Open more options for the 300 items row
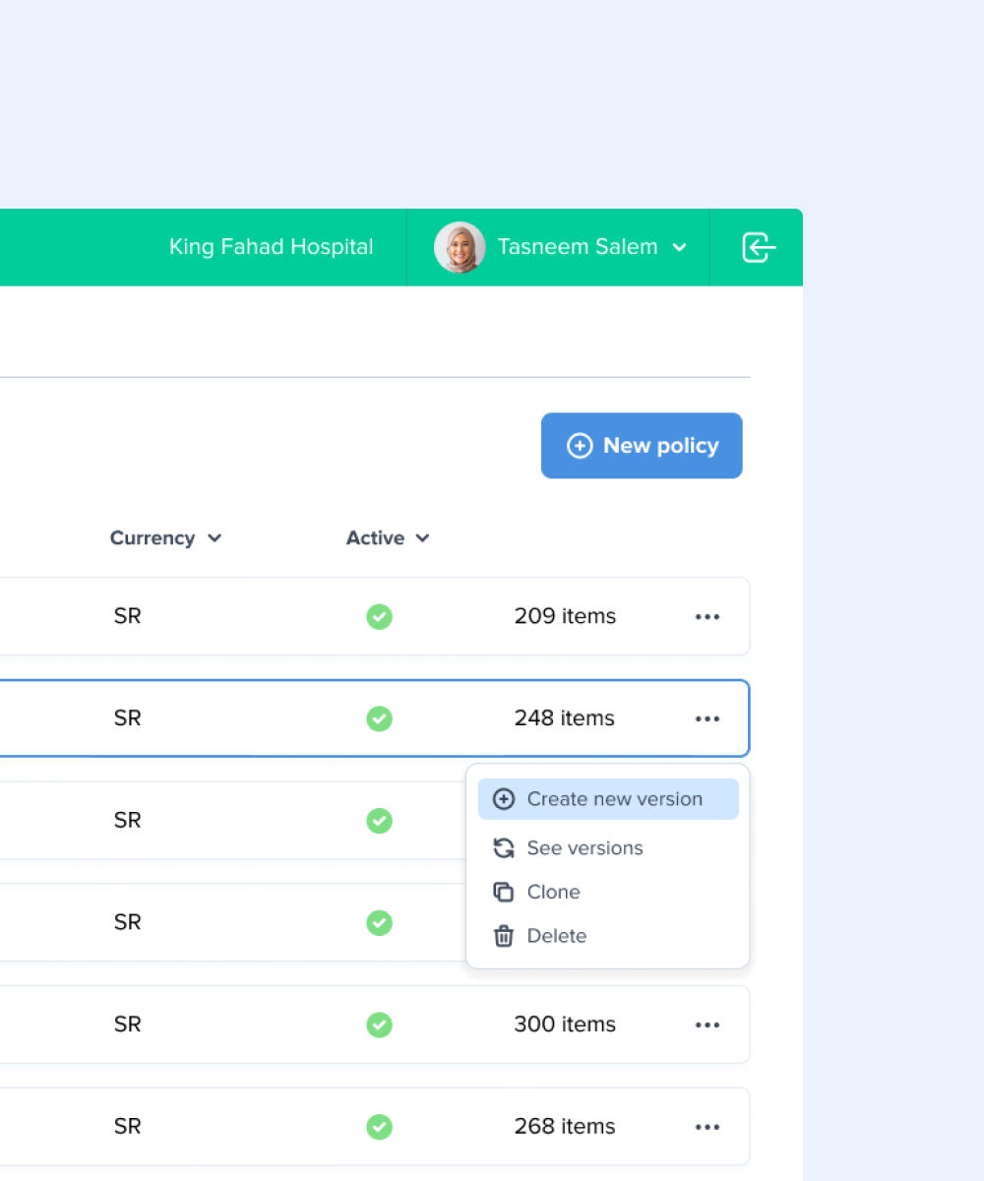The height and width of the screenshot is (1181, 984). click(x=707, y=1026)
